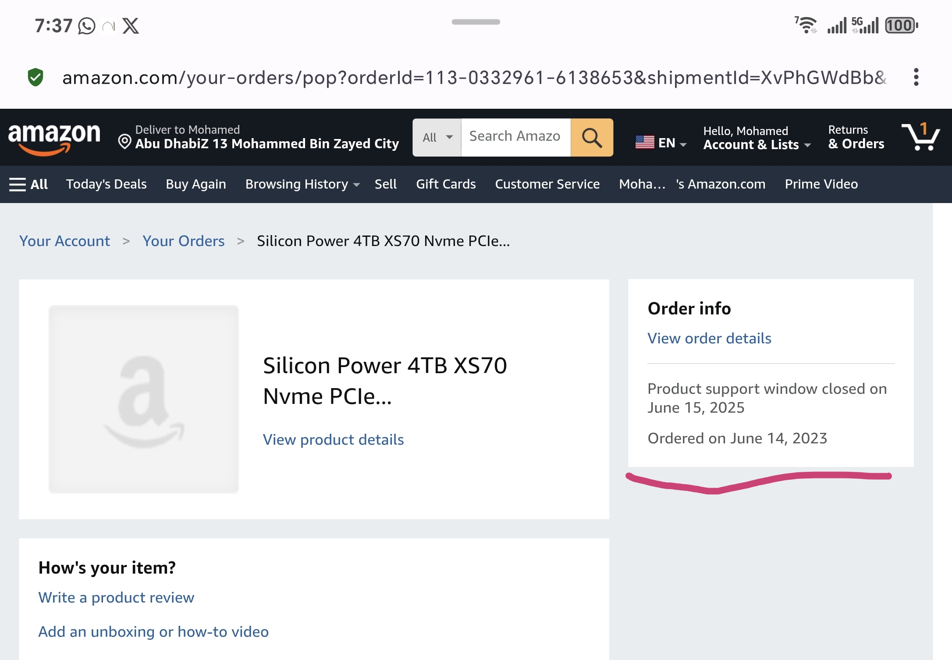This screenshot has height=660, width=952.
Task: Click View order details link
Action: 709,338
